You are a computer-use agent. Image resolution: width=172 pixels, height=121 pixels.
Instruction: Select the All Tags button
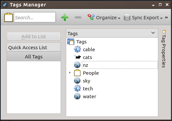pos(34,56)
